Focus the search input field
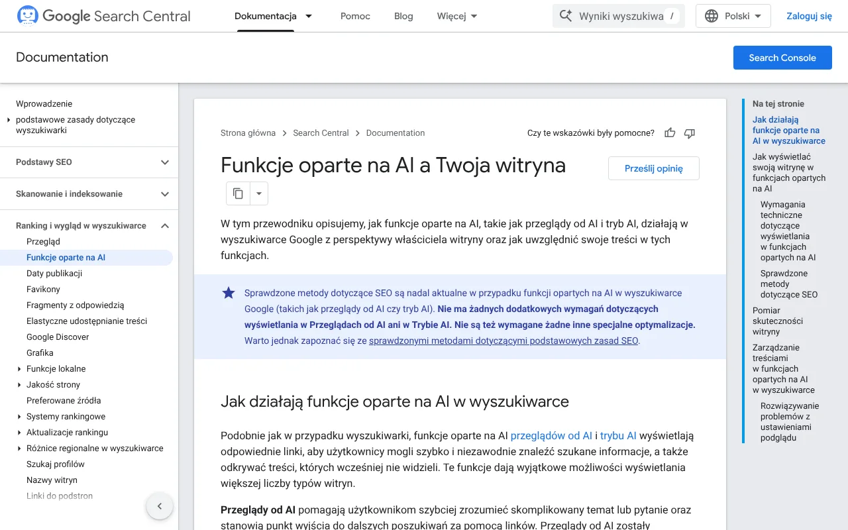Viewport: 848px width, 530px height. coord(619,16)
